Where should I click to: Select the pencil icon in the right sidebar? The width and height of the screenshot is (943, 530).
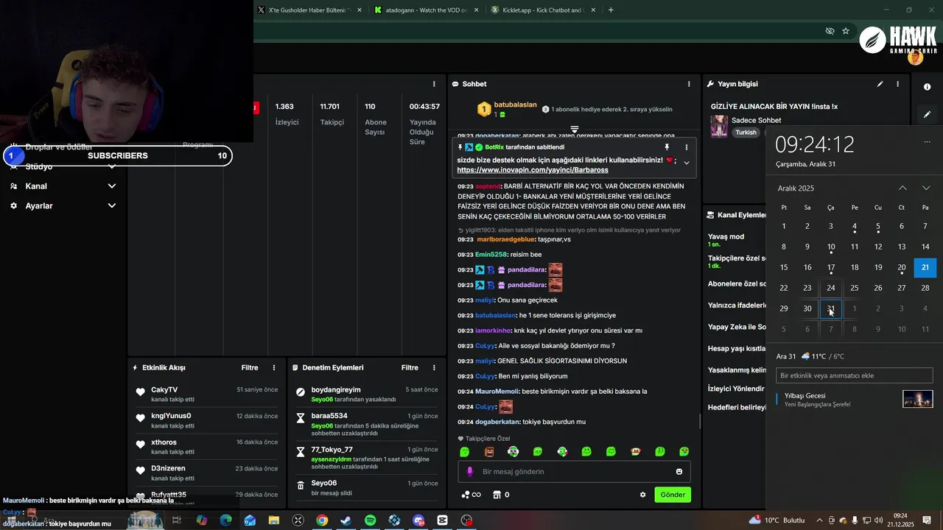point(927,114)
